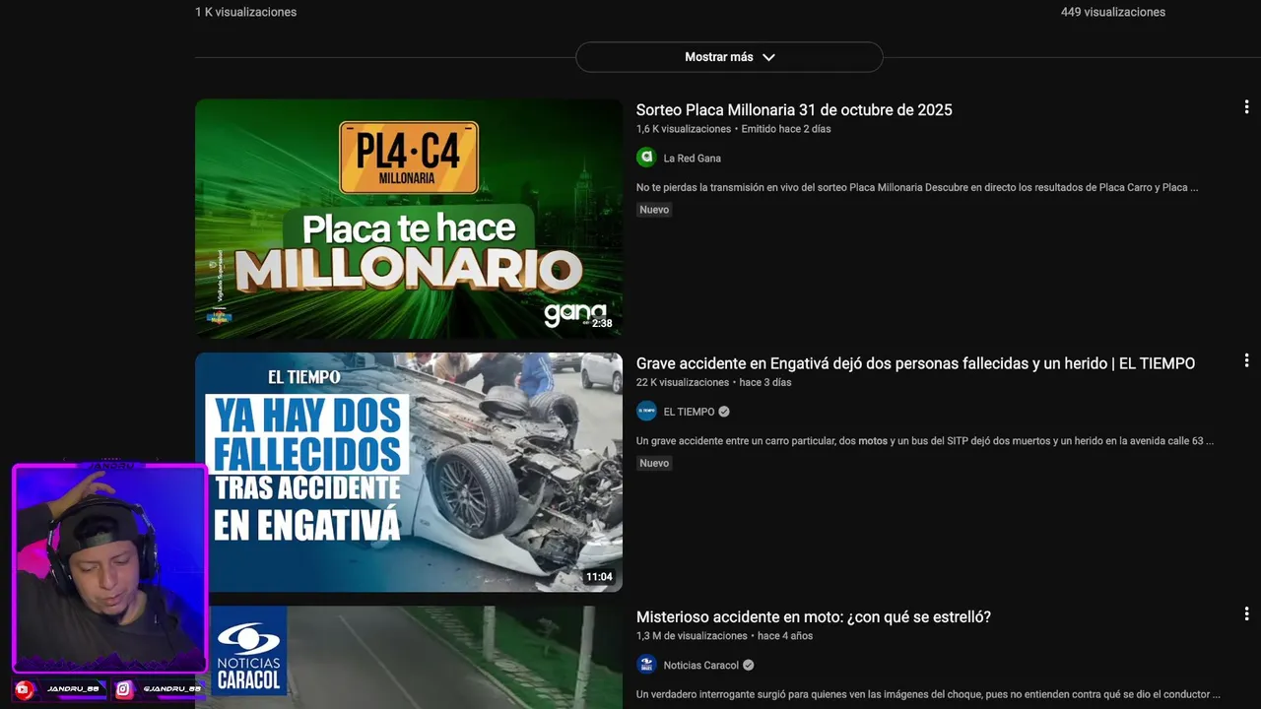Open Placa te hace Millonario thumbnail
The width and height of the screenshot is (1261, 709).
click(409, 219)
